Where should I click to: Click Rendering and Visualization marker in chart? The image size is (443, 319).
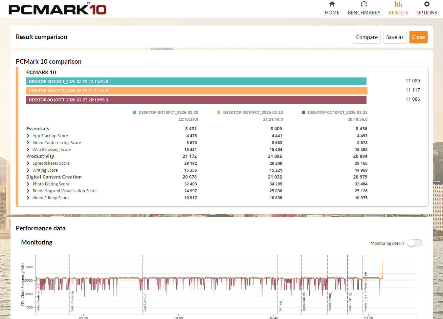point(365,292)
